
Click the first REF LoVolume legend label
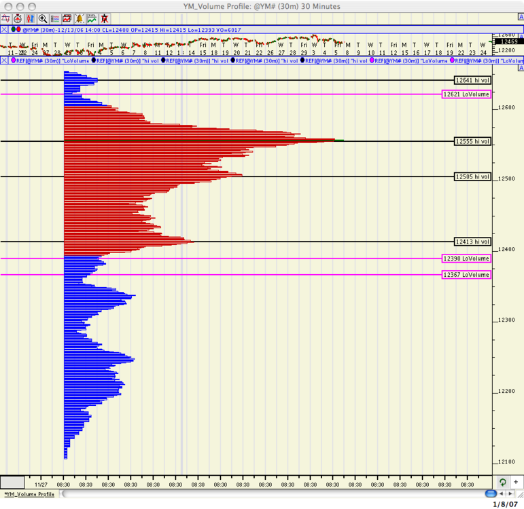(52, 61)
